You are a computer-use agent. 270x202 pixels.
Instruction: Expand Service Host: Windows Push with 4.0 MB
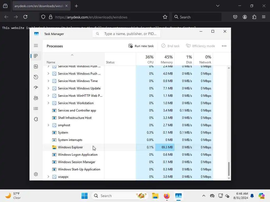tap(49, 74)
